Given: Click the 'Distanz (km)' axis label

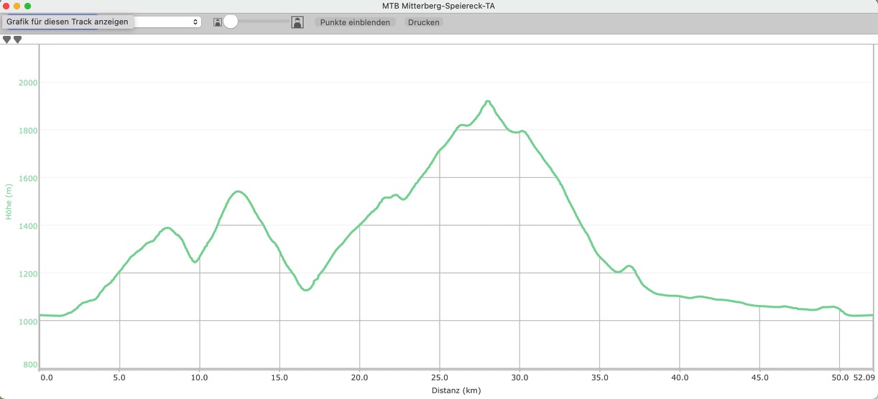Looking at the screenshot, I should point(456,390).
